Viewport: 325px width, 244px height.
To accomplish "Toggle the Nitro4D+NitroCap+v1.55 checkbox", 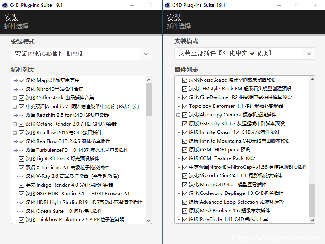I will (185, 167).
